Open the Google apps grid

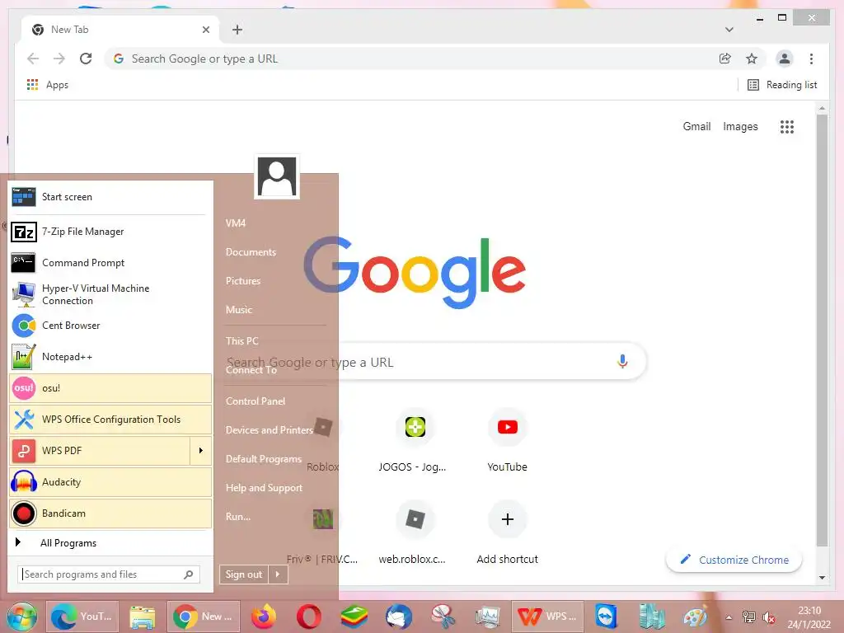tap(787, 127)
